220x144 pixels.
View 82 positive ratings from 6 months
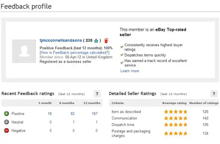tap(72, 114)
